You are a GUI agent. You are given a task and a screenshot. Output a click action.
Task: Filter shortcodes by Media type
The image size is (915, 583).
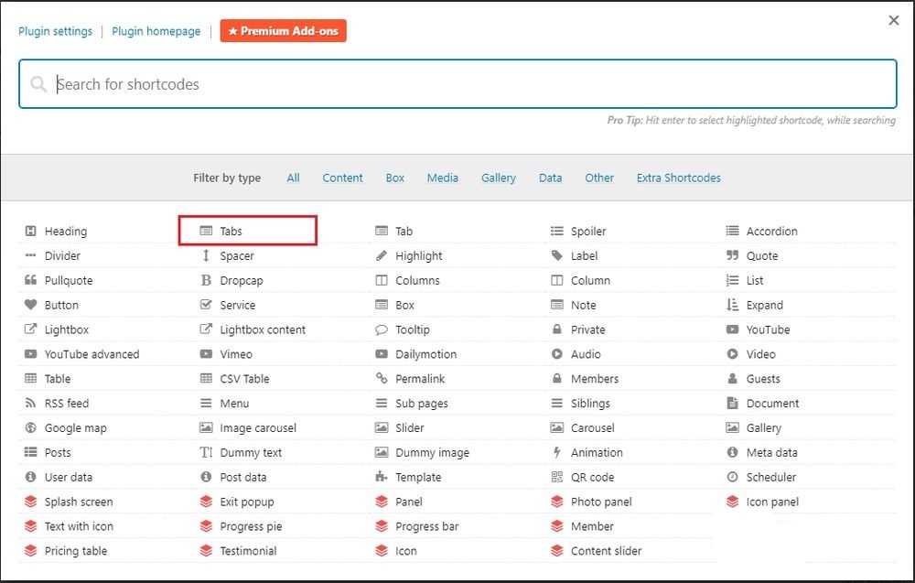(443, 178)
